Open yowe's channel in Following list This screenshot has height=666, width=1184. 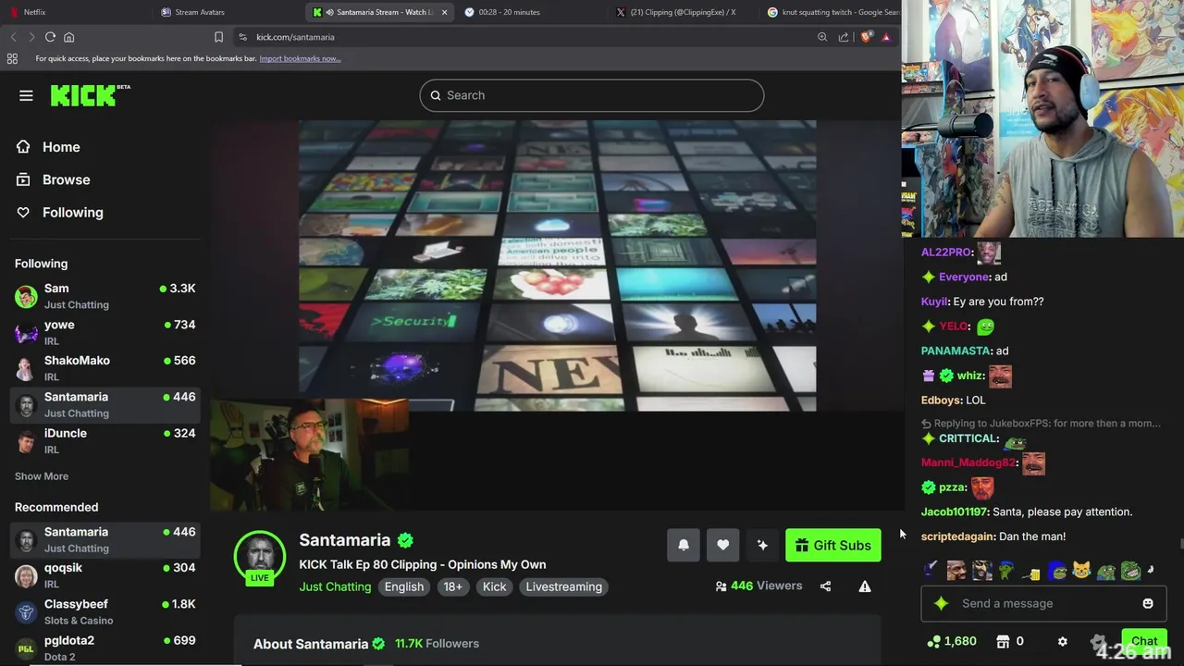coord(105,332)
